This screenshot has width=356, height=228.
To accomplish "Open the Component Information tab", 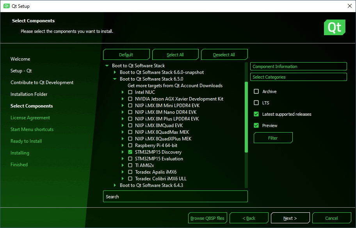I will (298, 66).
